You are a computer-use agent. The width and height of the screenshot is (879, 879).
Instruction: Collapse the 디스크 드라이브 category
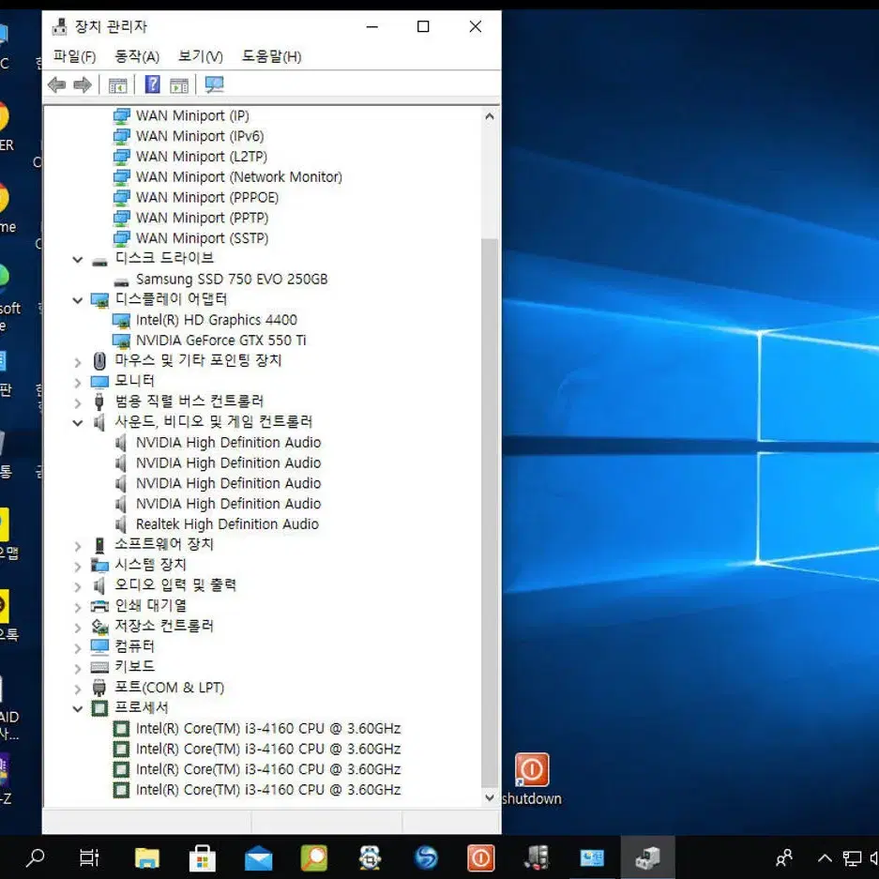[x=77, y=260]
